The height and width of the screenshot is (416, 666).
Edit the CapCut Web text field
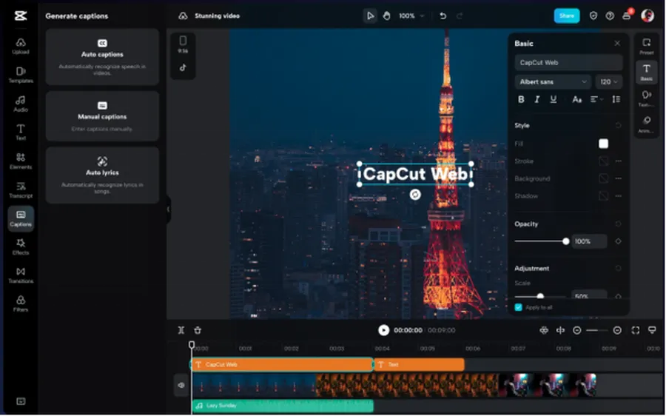pos(569,62)
